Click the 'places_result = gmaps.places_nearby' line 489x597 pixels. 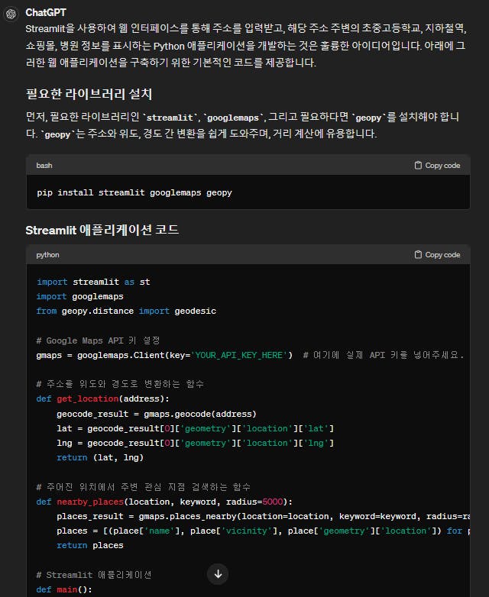pyautogui.click(x=263, y=517)
